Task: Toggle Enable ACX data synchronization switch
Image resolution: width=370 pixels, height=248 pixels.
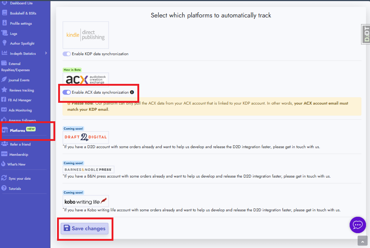Action: [x=67, y=92]
